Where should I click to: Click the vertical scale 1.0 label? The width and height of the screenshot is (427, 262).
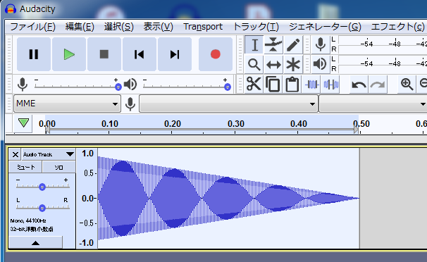click(x=87, y=154)
